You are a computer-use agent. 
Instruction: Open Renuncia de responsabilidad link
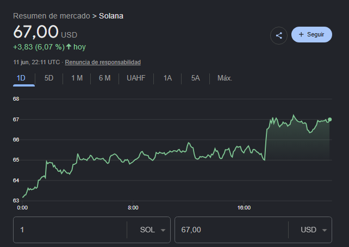coord(103,62)
